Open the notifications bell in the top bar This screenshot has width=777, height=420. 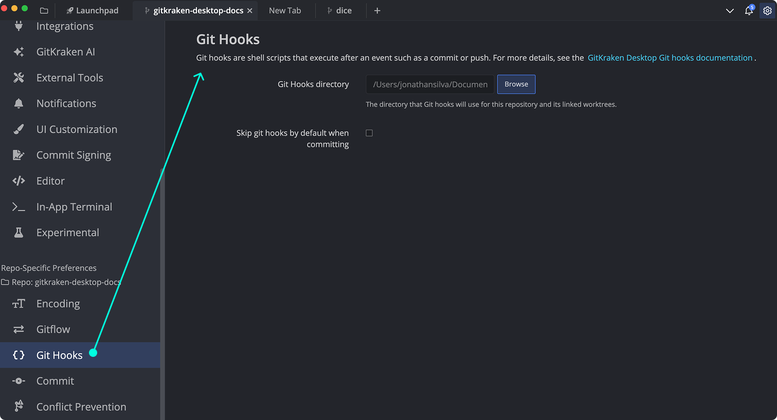748,10
